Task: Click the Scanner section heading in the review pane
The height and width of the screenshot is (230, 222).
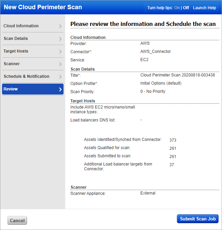Action: click(79, 187)
